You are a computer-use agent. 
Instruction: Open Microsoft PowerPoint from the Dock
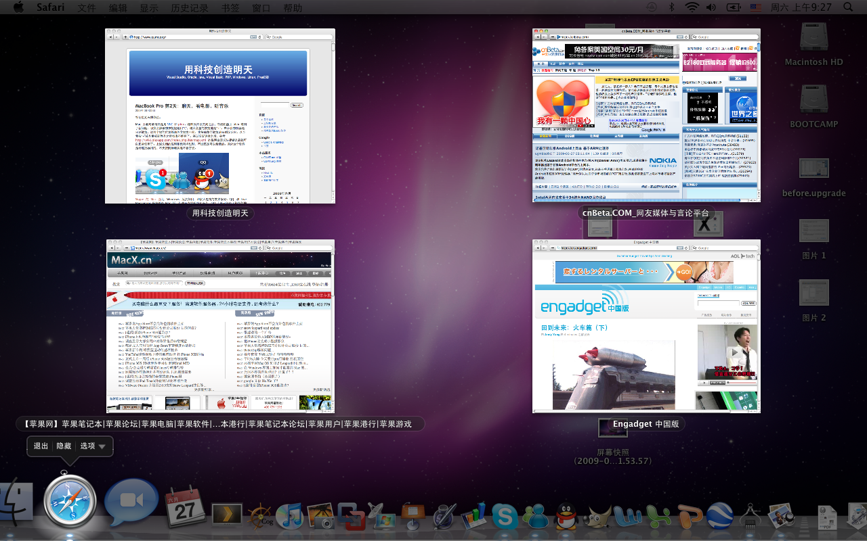[x=689, y=515]
